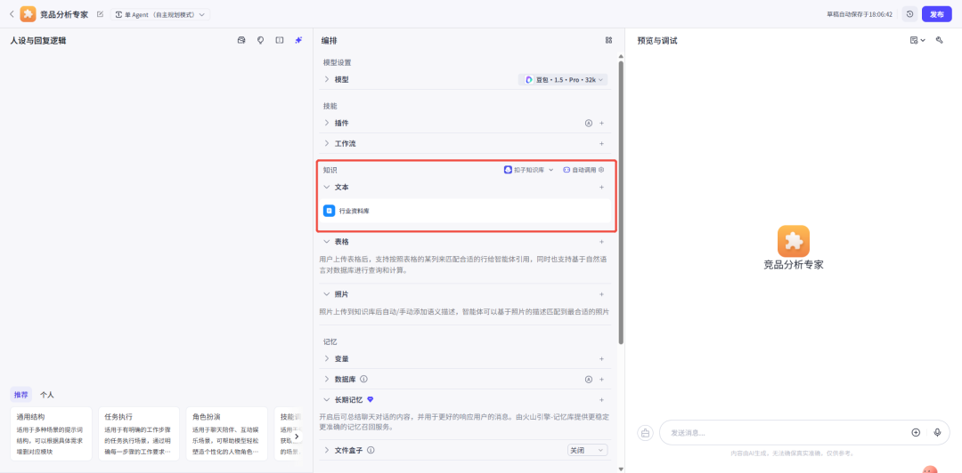This screenshot has height=473, width=962.
Task: Click the 编排 panel vertical scrollbar
Action: click(x=621, y=202)
